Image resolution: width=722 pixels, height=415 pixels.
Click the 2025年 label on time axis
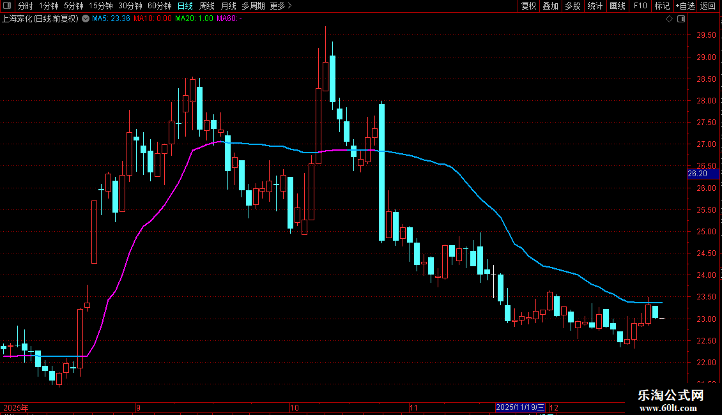[16, 407]
